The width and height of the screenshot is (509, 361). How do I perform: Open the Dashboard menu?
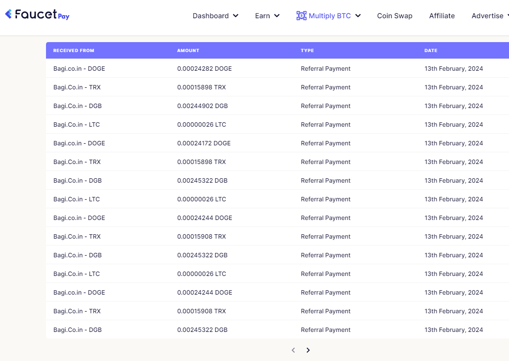(215, 16)
